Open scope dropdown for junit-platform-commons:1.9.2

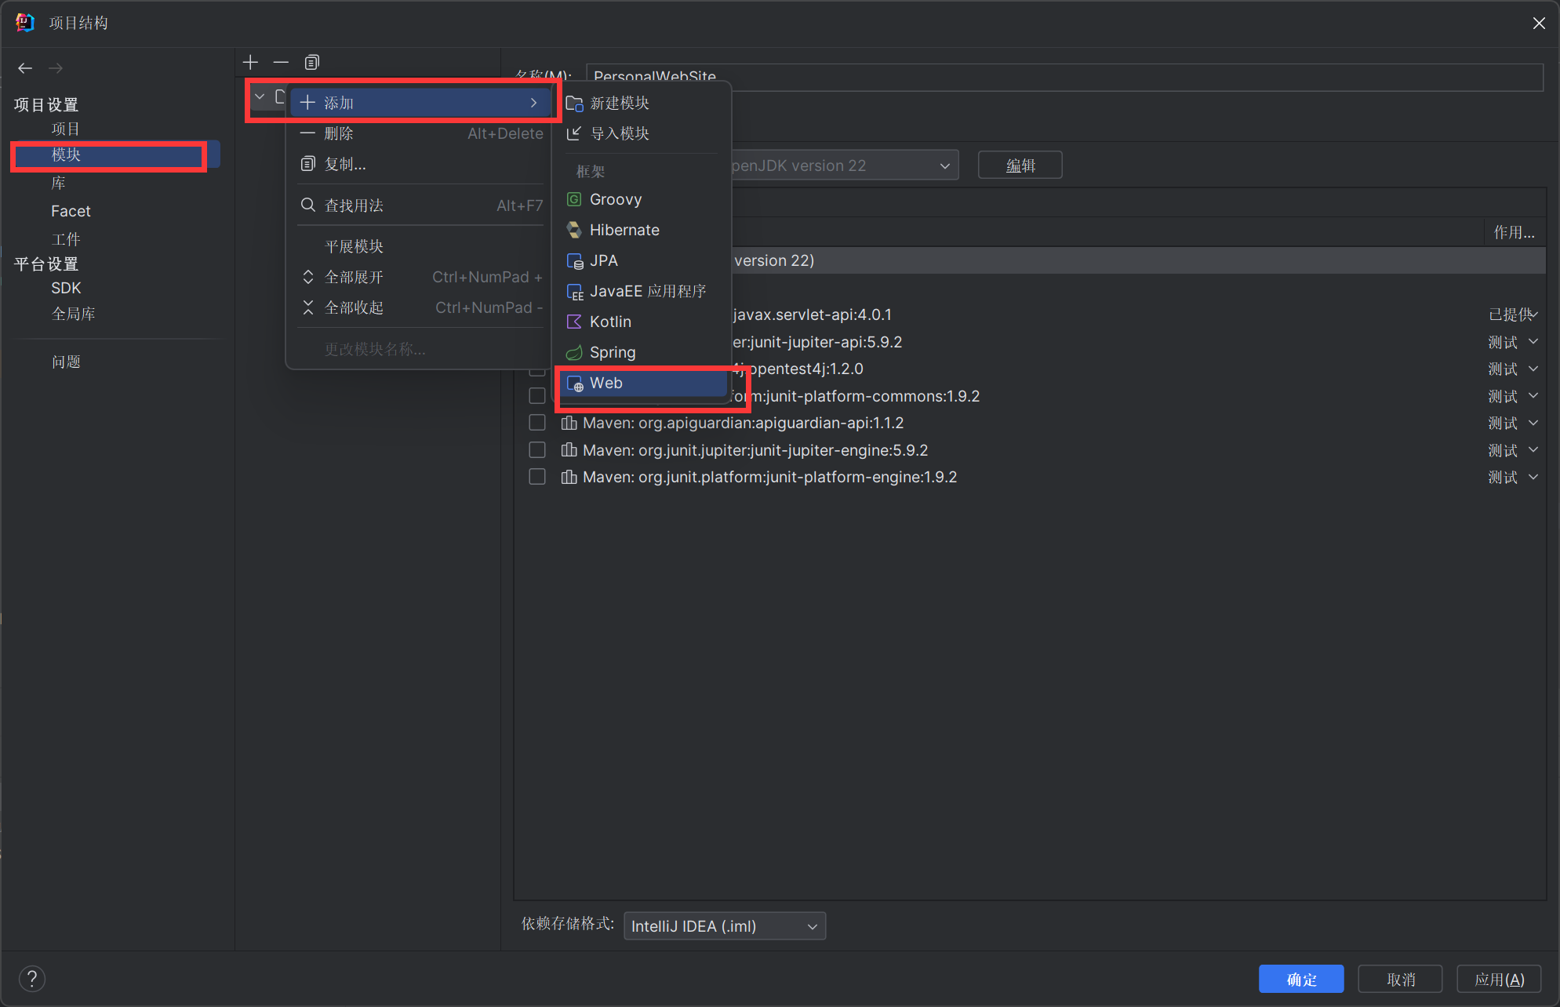click(x=1513, y=396)
